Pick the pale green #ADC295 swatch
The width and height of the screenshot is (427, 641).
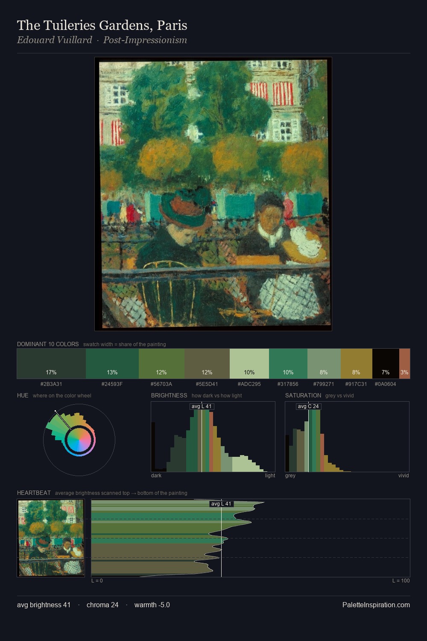click(x=249, y=364)
